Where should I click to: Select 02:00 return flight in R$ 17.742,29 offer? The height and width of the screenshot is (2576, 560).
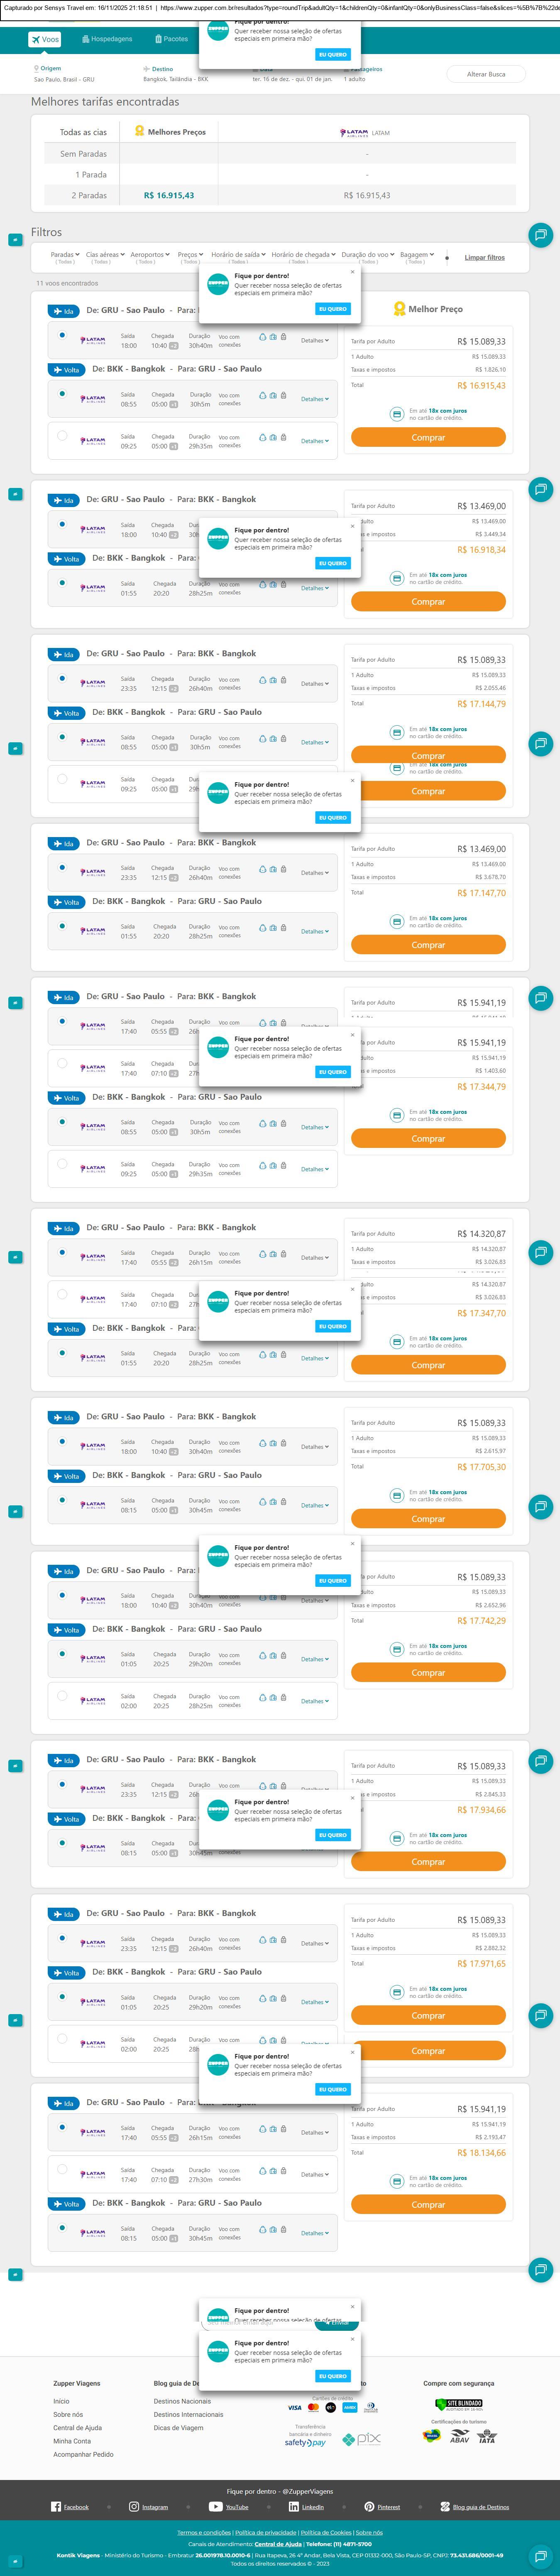62,1695
